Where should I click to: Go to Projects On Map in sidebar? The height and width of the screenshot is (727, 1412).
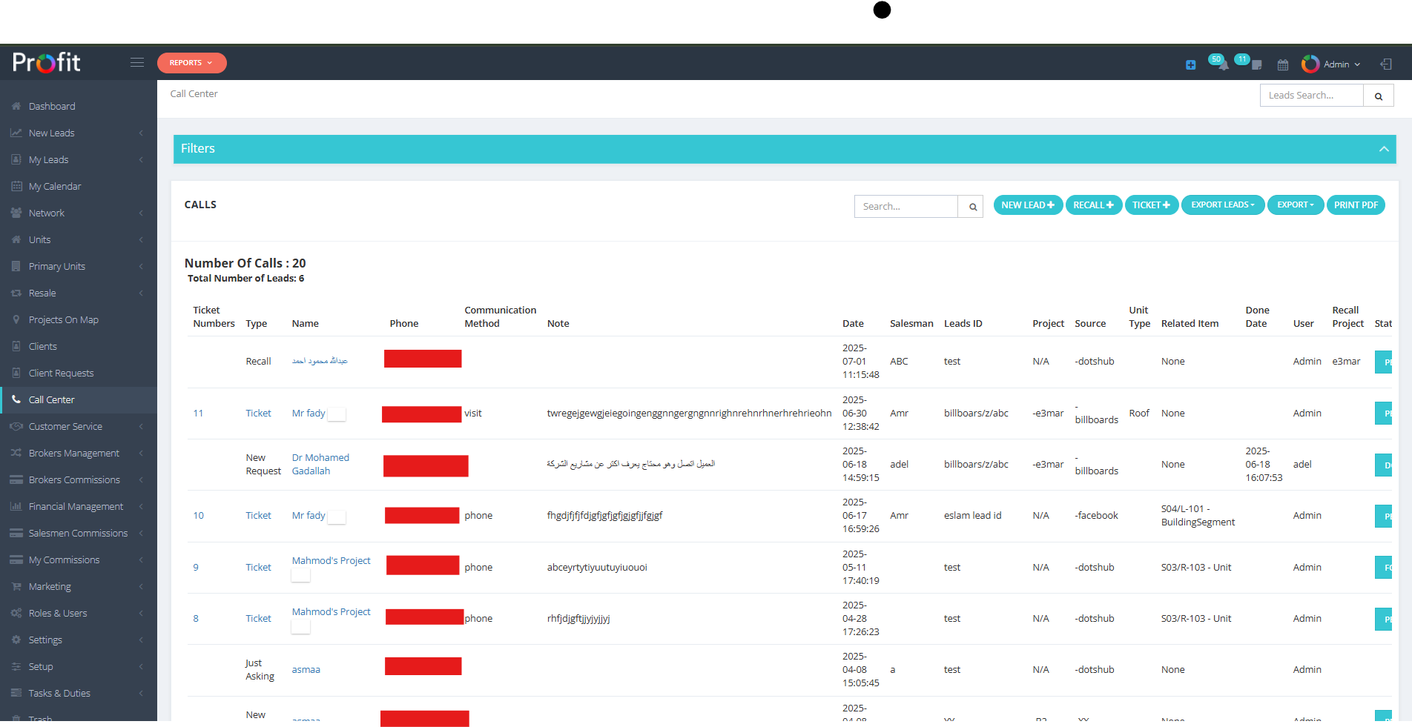click(x=63, y=320)
